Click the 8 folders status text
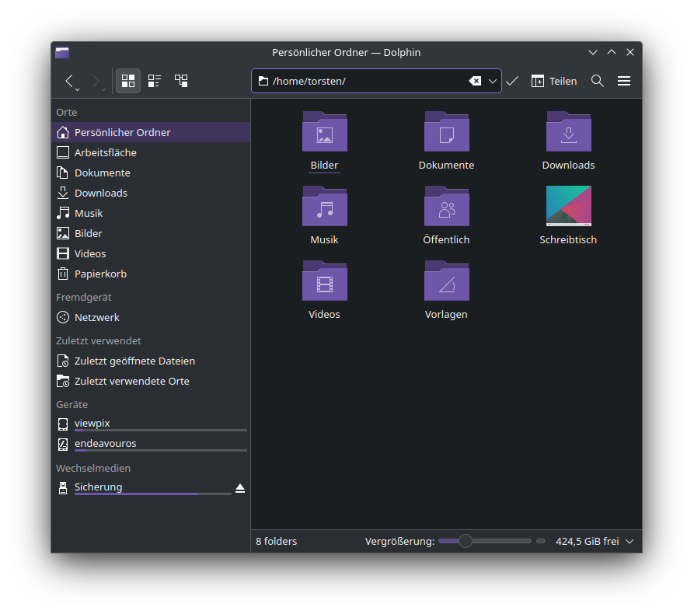Image resolution: width=694 pixels, height=614 pixels. (276, 542)
